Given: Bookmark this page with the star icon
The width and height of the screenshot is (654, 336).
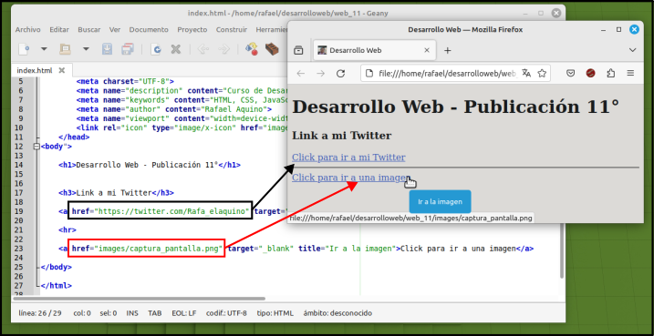Looking at the screenshot, I should point(542,74).
